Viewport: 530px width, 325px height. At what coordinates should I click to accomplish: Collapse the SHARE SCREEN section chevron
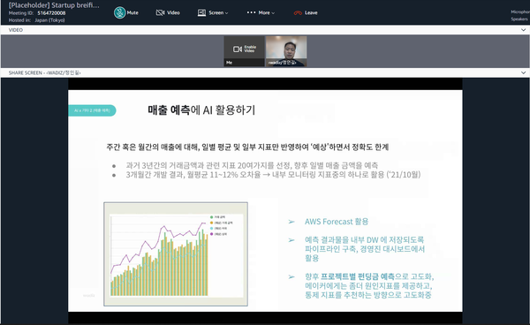(523, 72)
